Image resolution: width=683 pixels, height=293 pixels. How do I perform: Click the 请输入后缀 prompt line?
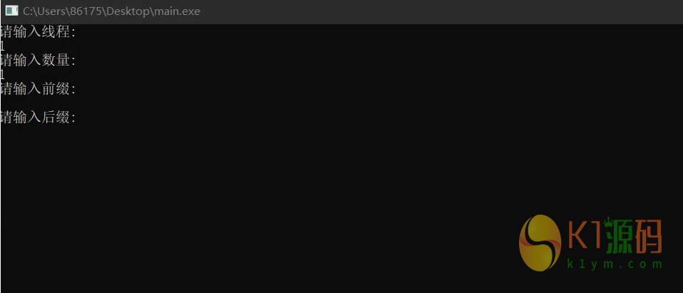(x=38, y=117)
